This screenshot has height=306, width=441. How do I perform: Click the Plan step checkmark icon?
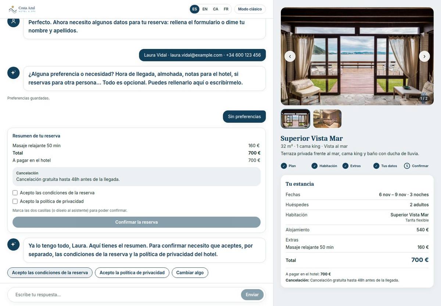click(x=284, y=166)
